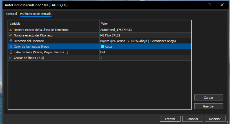The height and width of the screenshot is (124, 230).
Task: Click the enum icon beside Dirección del Fibonacci
Action: pos(11,41)
